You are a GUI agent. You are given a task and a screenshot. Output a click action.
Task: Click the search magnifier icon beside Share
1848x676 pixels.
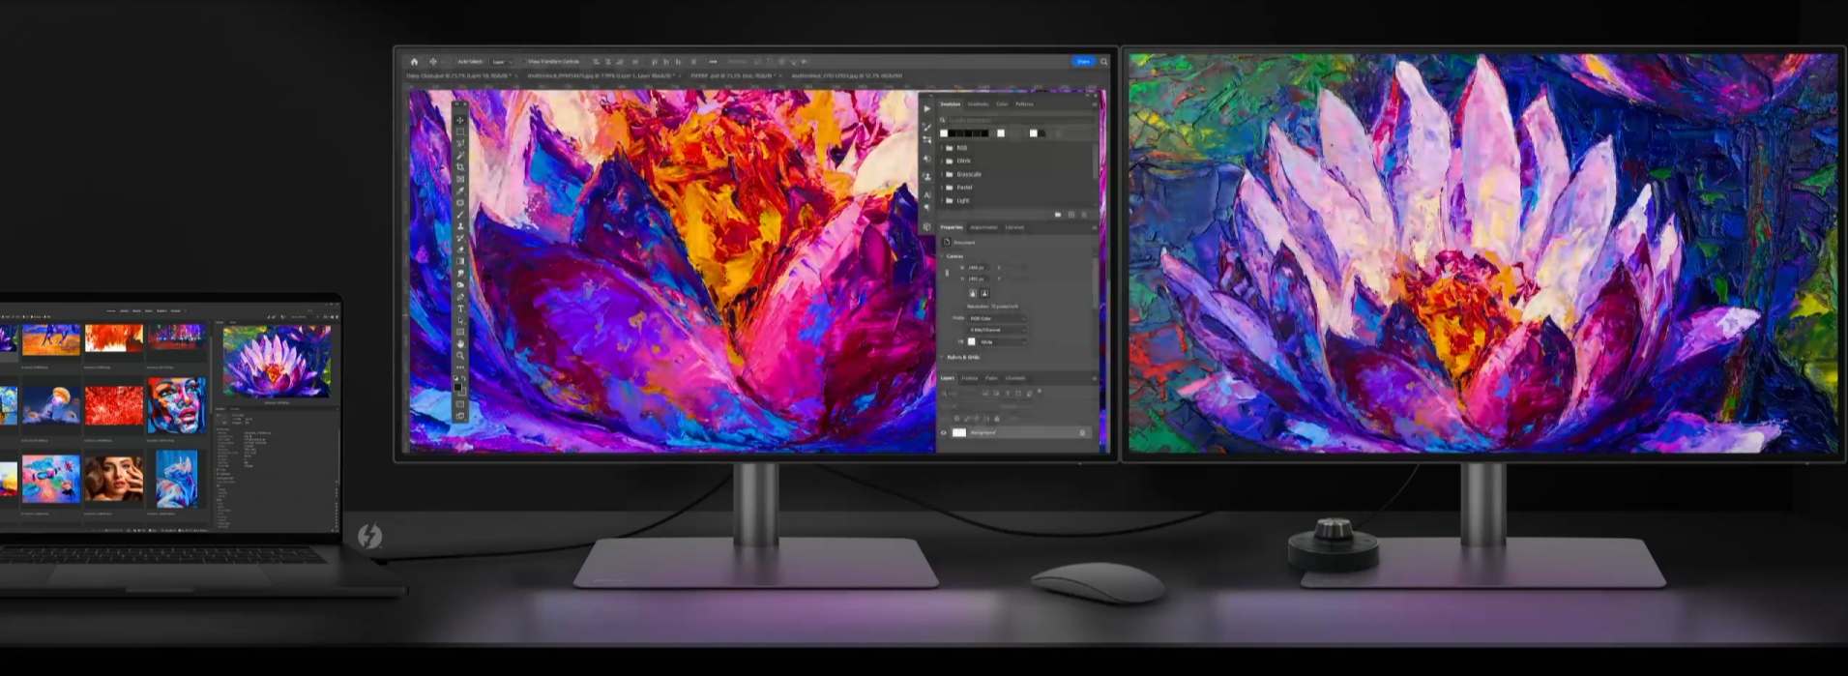[x=1103, y=62]
